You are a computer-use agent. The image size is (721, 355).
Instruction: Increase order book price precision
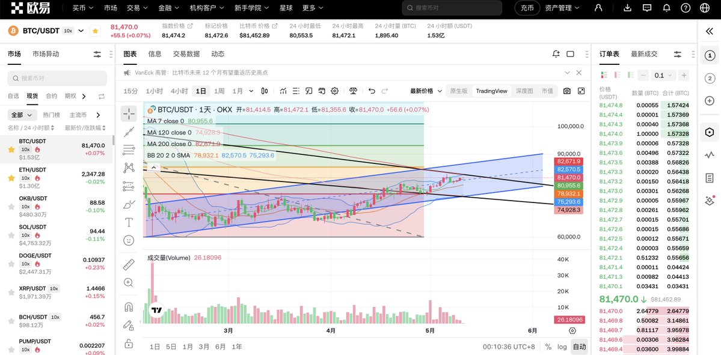[x=684, y=75]
